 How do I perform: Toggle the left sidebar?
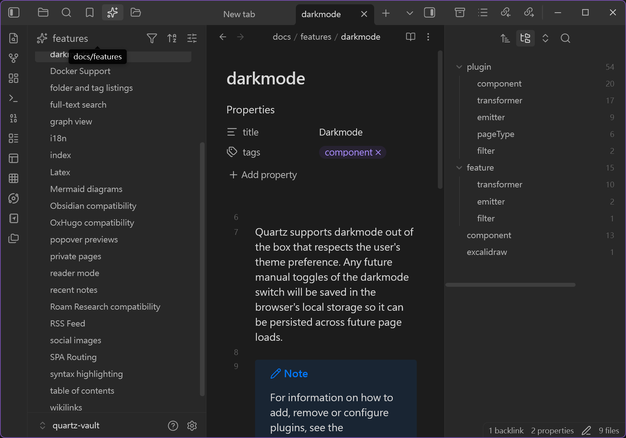click(x=14, y=13)
